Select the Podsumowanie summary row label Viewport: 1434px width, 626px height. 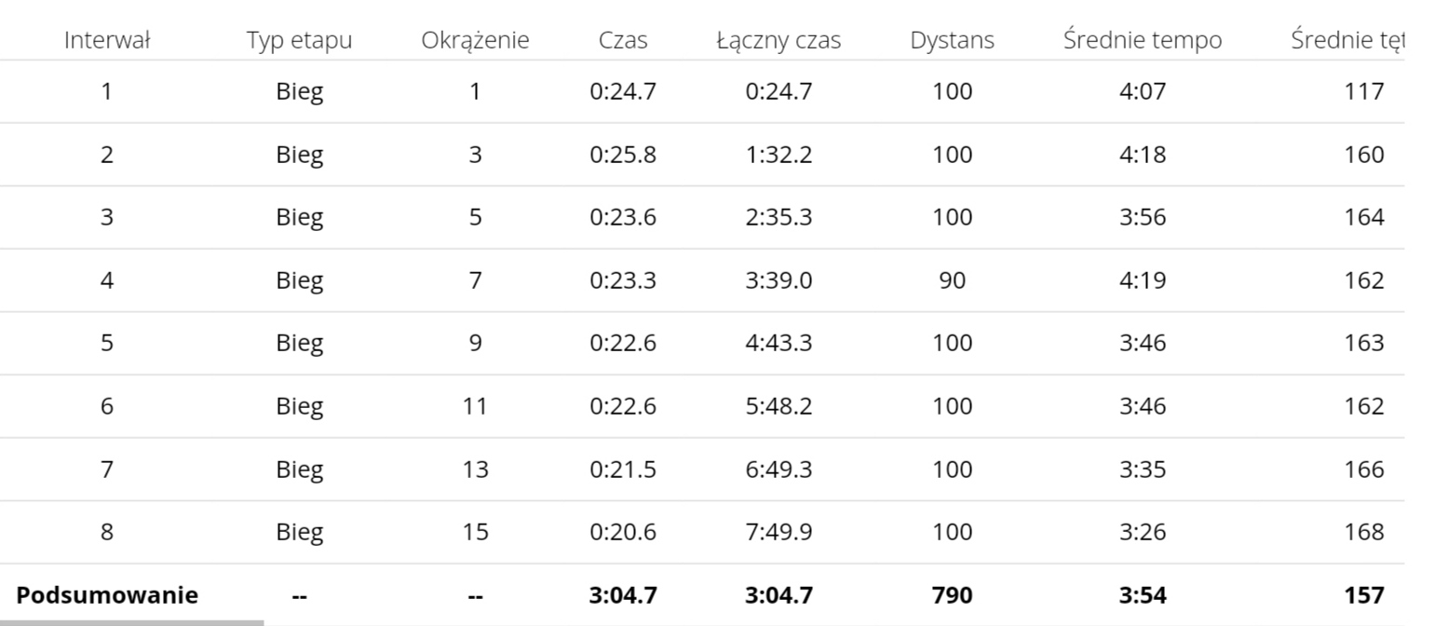107,595
